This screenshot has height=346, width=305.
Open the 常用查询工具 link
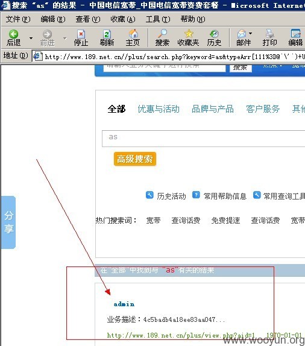click(x=284, y=196)
